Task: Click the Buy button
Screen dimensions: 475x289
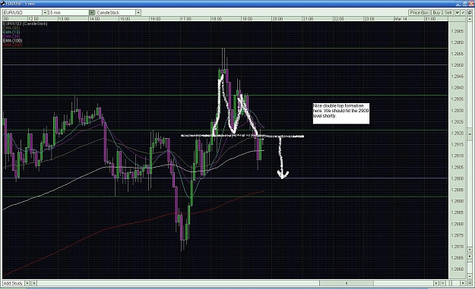Action: (436, 13)
